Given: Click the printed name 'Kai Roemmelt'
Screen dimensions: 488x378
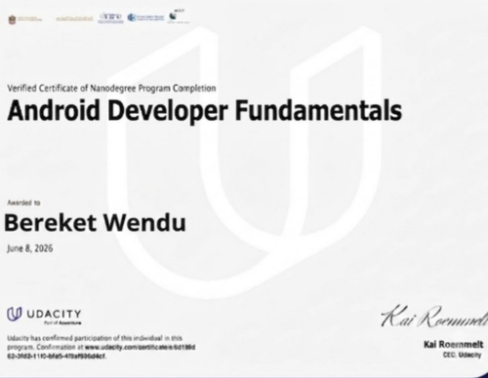Looking at the screenshot, I should [454, 344].
